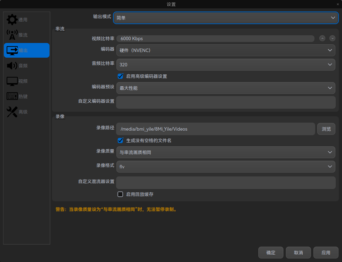Confirm settings with 确定 button
The height and width of the screenshot is (262, 342).
point(271,253)
